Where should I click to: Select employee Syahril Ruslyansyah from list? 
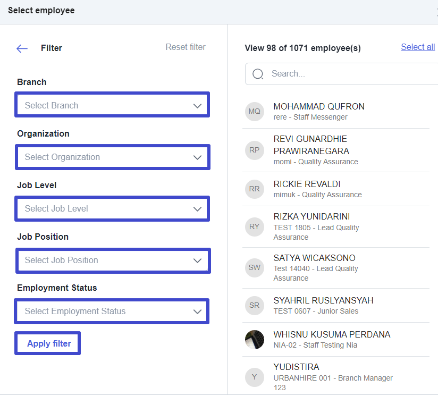coord(323,301)
